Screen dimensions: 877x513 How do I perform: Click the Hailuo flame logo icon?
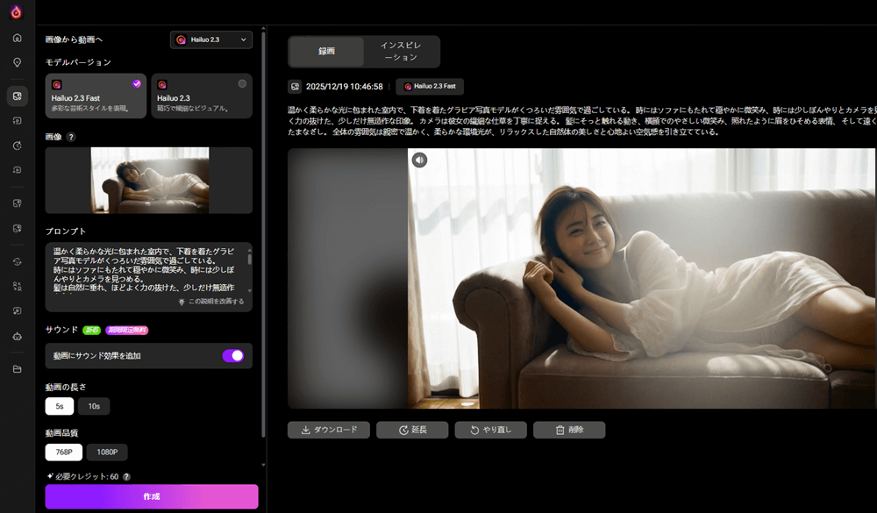tap(16, 11)
